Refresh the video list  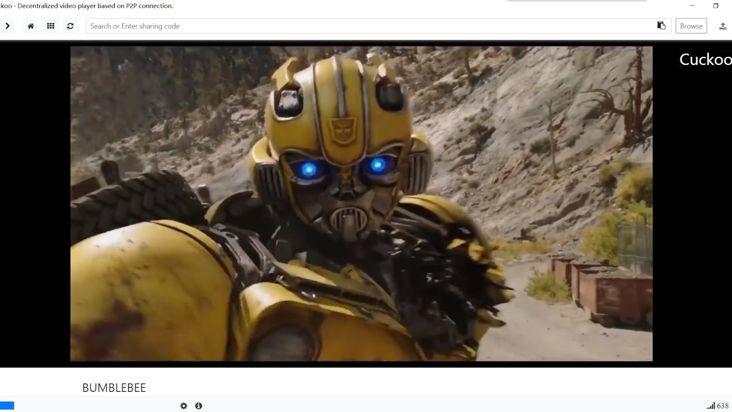(70, 26)
